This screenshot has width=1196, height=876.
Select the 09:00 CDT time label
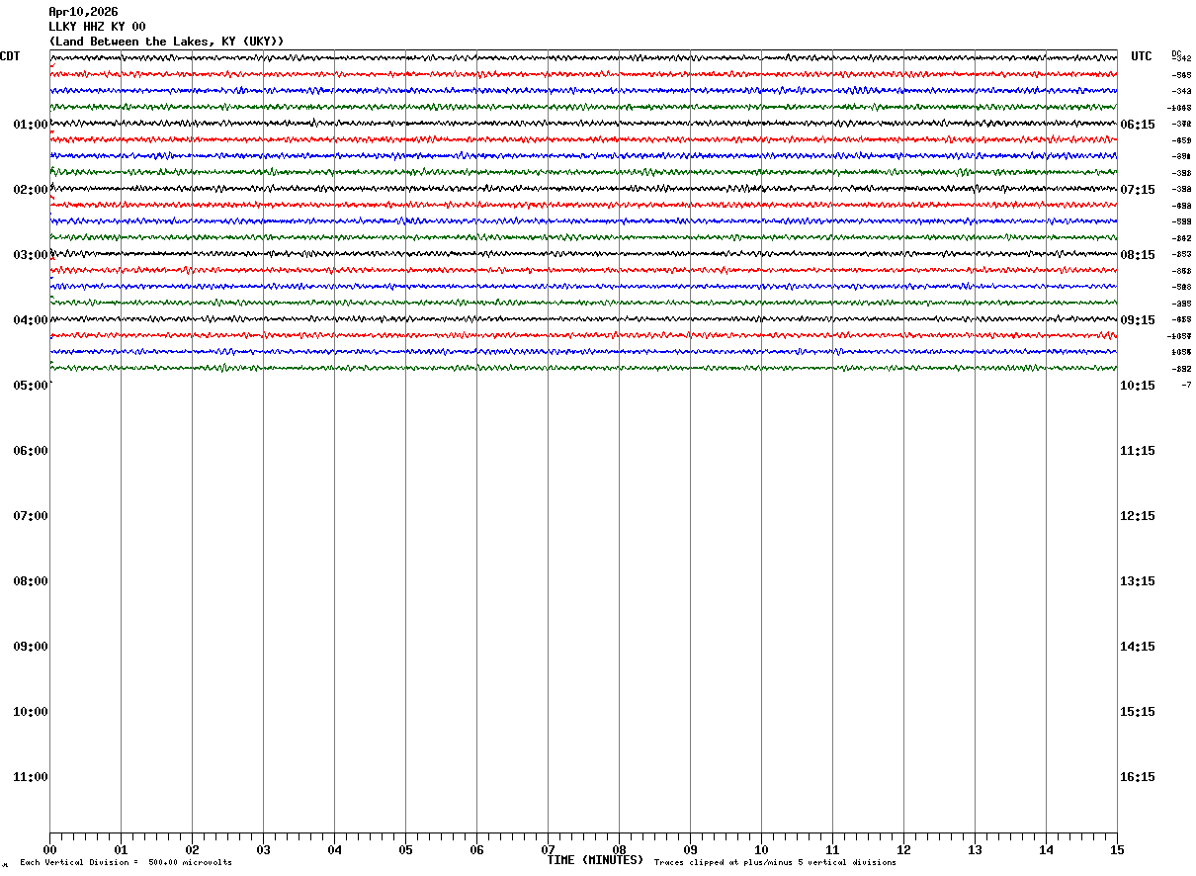31,647
